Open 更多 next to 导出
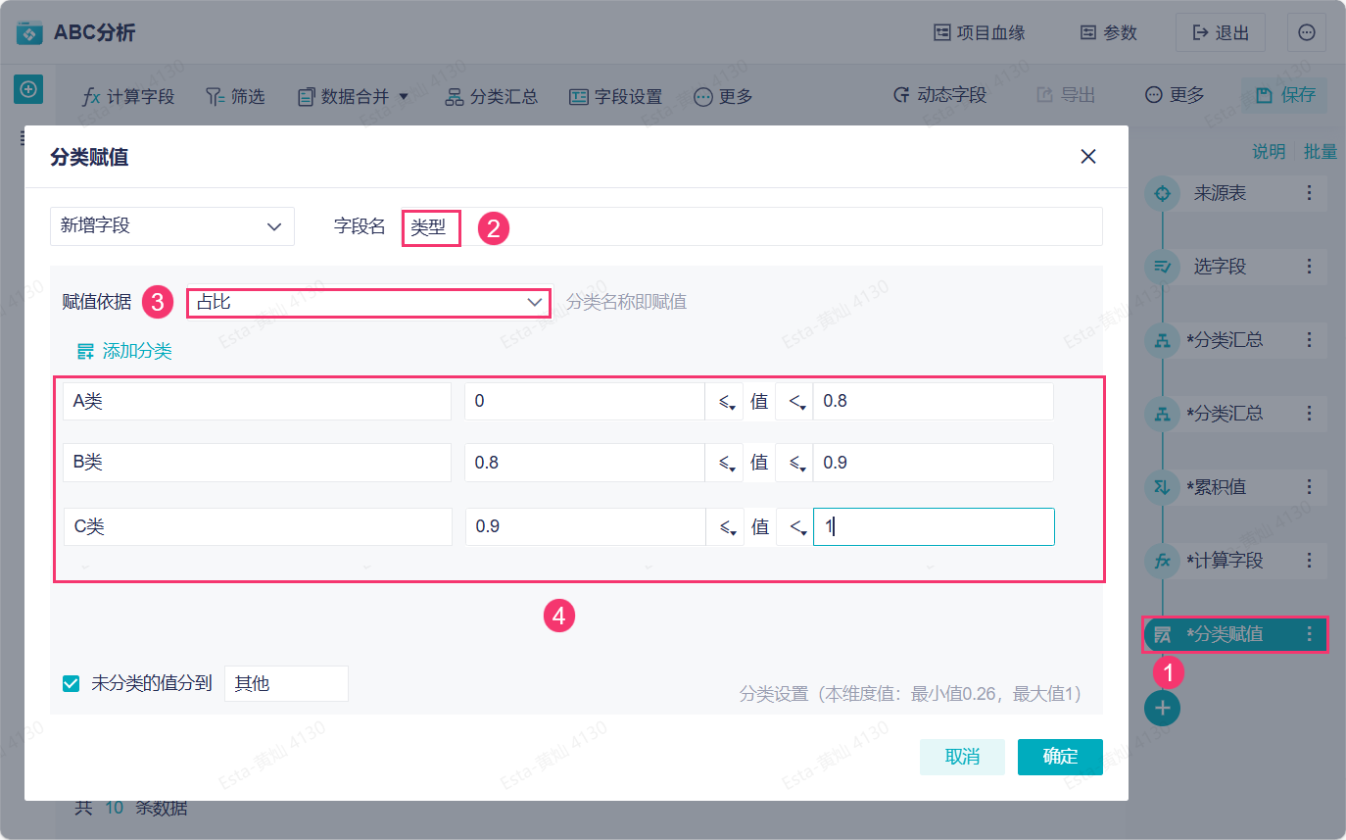 click(1175, 95)
